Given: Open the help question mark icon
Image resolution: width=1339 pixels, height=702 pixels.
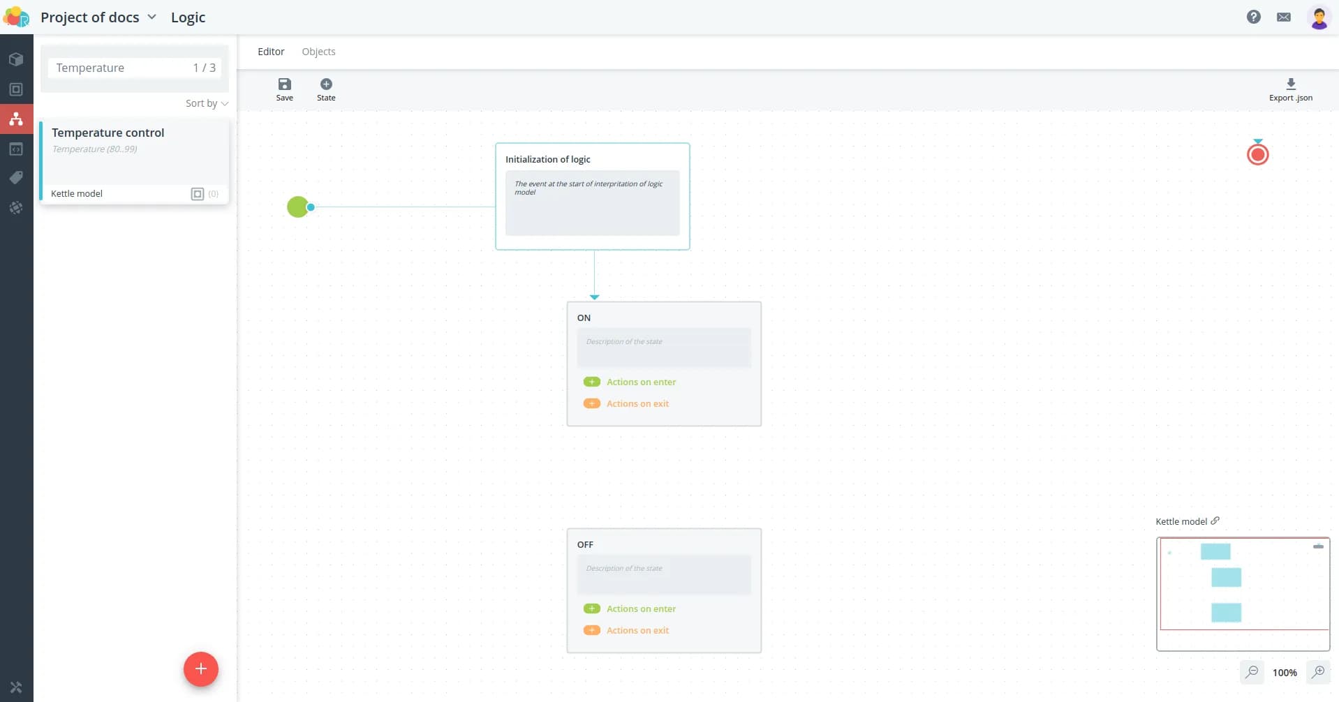Looking at the screenshot, I should 1253,17.
